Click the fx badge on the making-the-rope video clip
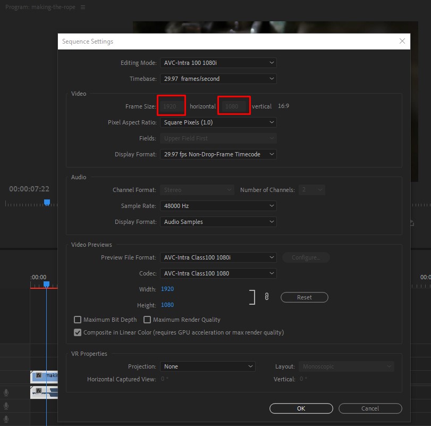 click(38, 375)
